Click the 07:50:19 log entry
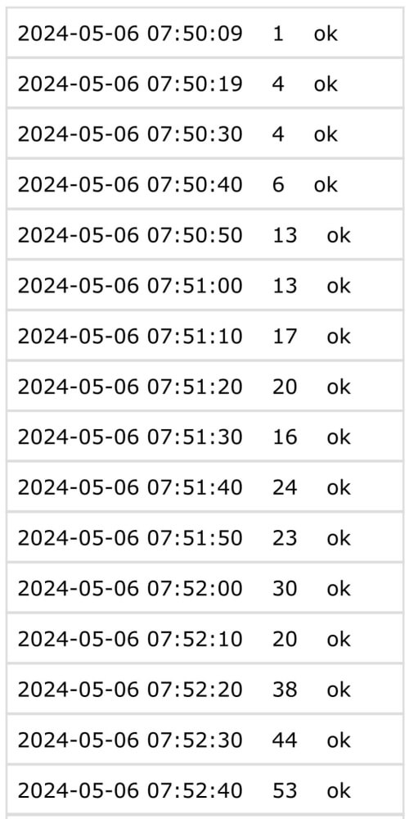This screenshot has width=409, height=819. (204, 84)
